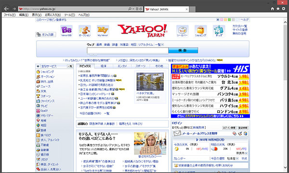This screenshot has width=289, height=173.
Task: Click 不動産 icon in sidebar
Action: point(38,145)
